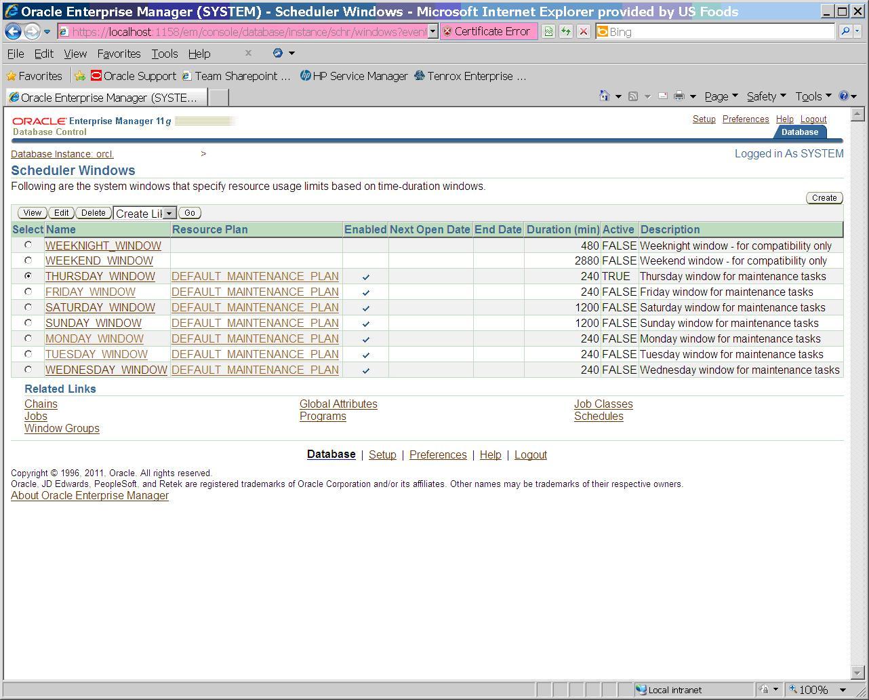
Task: Focus the Bing search box
Action: pyautogui.click(x=715, y=31)
